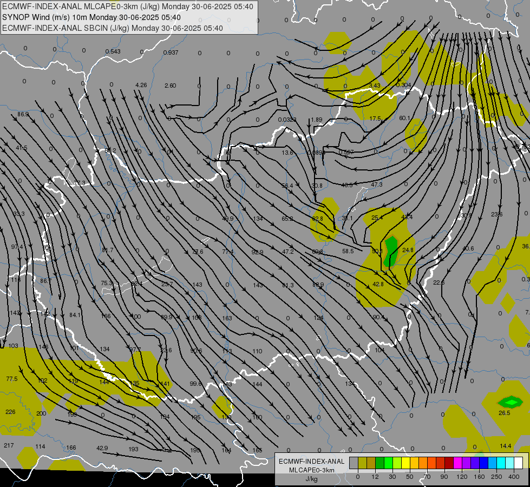Click the map value 13.6
The width and height of the screenshot is (530, 487).
coord(287,153)
